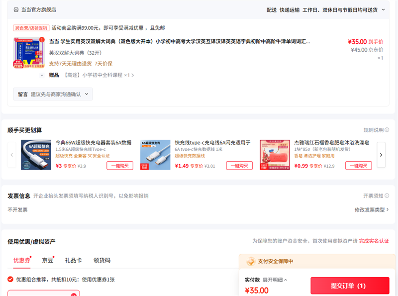This screenshot has height=296, width=398.
Task: Click the right carousel arrow in 顺手买更划算
Action: point(381,155)
